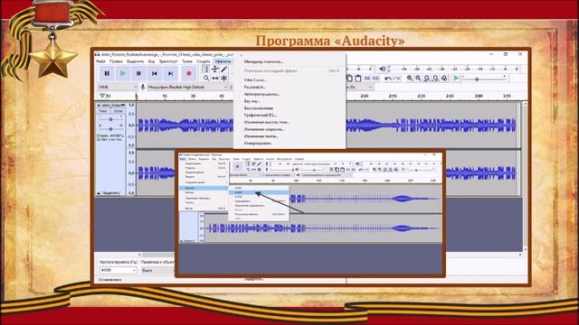Click the speaker icon on the playback meter
Screen dimensions: 579x325
pos(382,69)
